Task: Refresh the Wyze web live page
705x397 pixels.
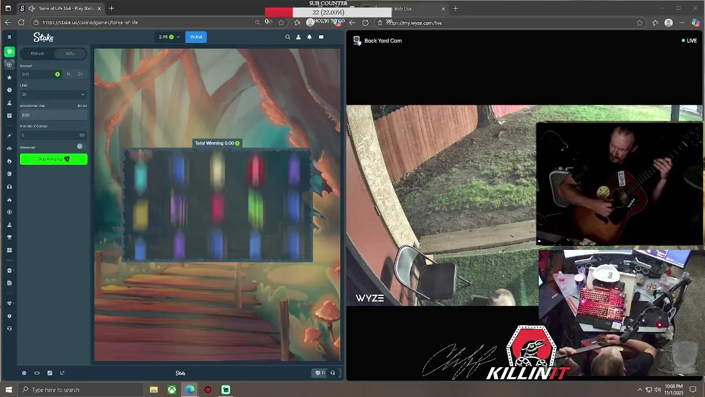Action: pyautogui.click(x=365, y=23)
